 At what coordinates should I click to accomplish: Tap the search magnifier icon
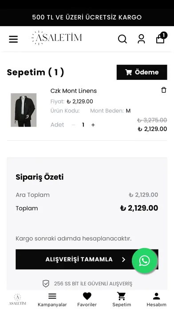pyautogui.click(x=123, y=39)
